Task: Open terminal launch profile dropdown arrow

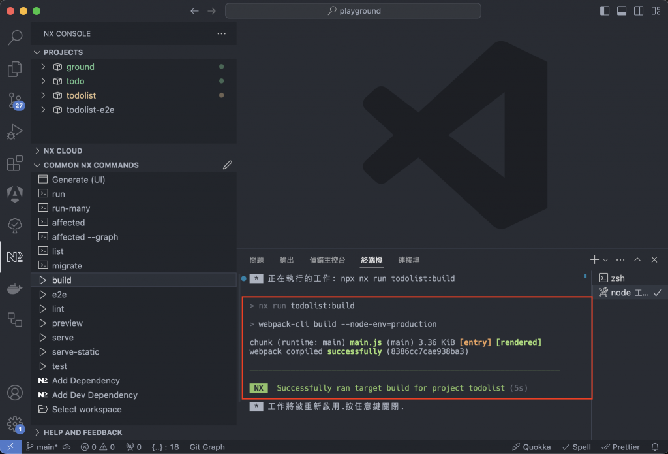Action: [x=605, y=260]
